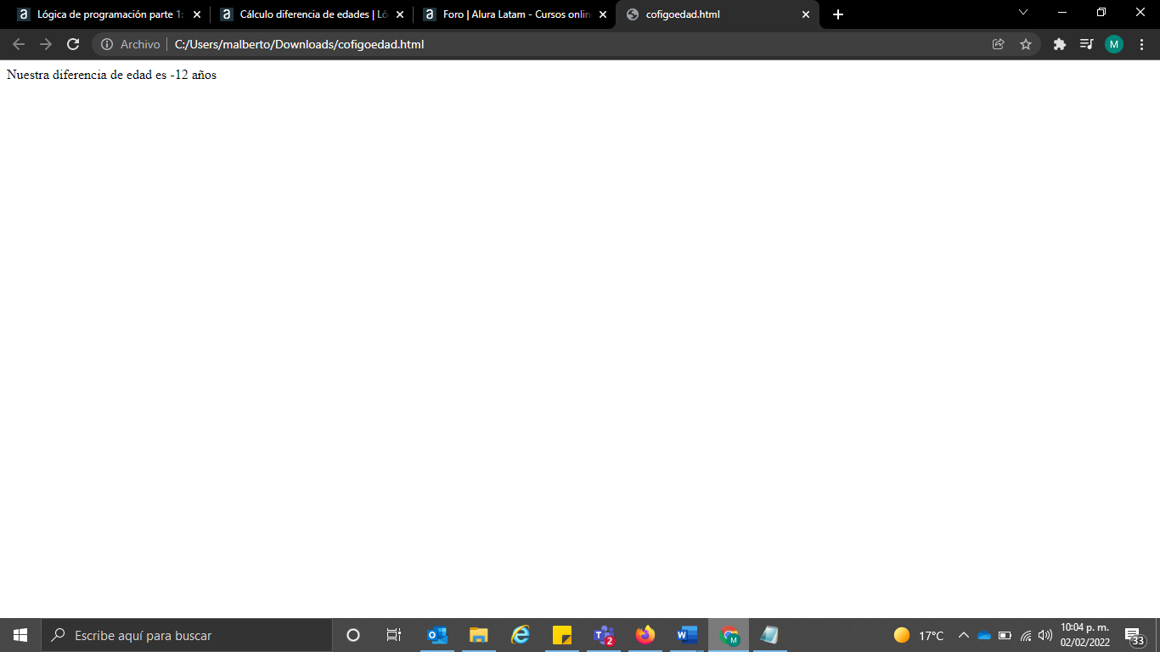Click the text 'Nuestra diferencia de edad es -12 años'
This screenshot has height=652, width=1160.
coord(111,75)
